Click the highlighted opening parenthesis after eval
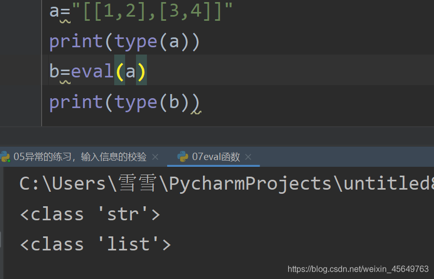The width and height of the screenshot is (434, 279). (119, 71)
